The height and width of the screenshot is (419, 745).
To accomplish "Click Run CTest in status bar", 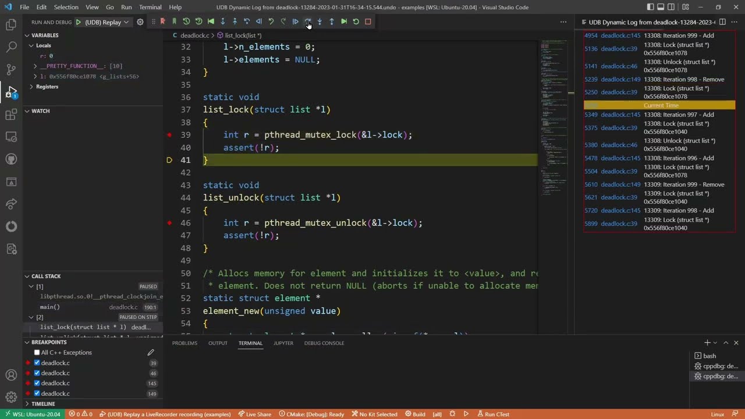I will (x=493, y=414).
